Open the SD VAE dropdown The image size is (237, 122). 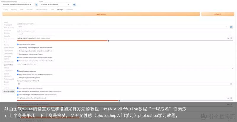(55, 4)
